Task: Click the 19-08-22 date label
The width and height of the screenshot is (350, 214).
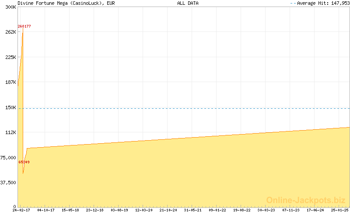Action: pyautogui.click(x=242, y=210)
